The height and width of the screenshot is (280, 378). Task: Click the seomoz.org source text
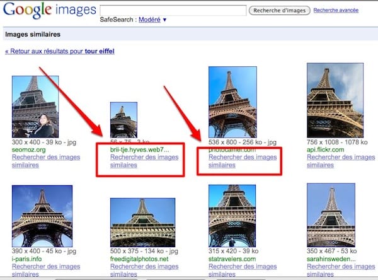tap(29, 149)
